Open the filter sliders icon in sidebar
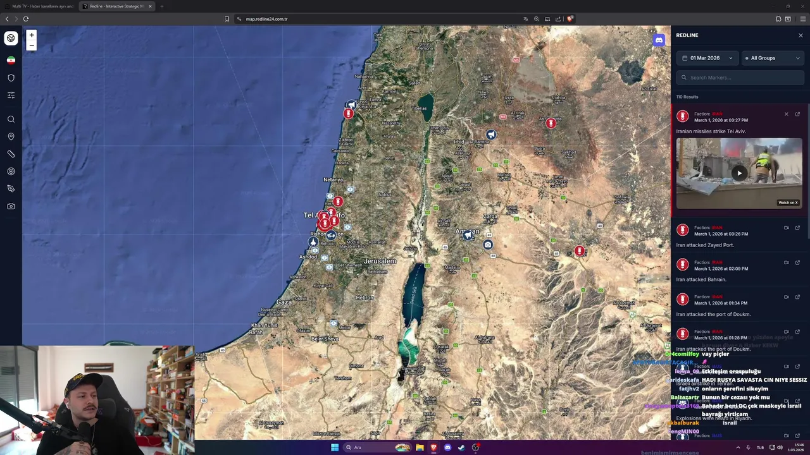Screen dimensions: 810x455 pyautogui.click(x=11, y=95)
